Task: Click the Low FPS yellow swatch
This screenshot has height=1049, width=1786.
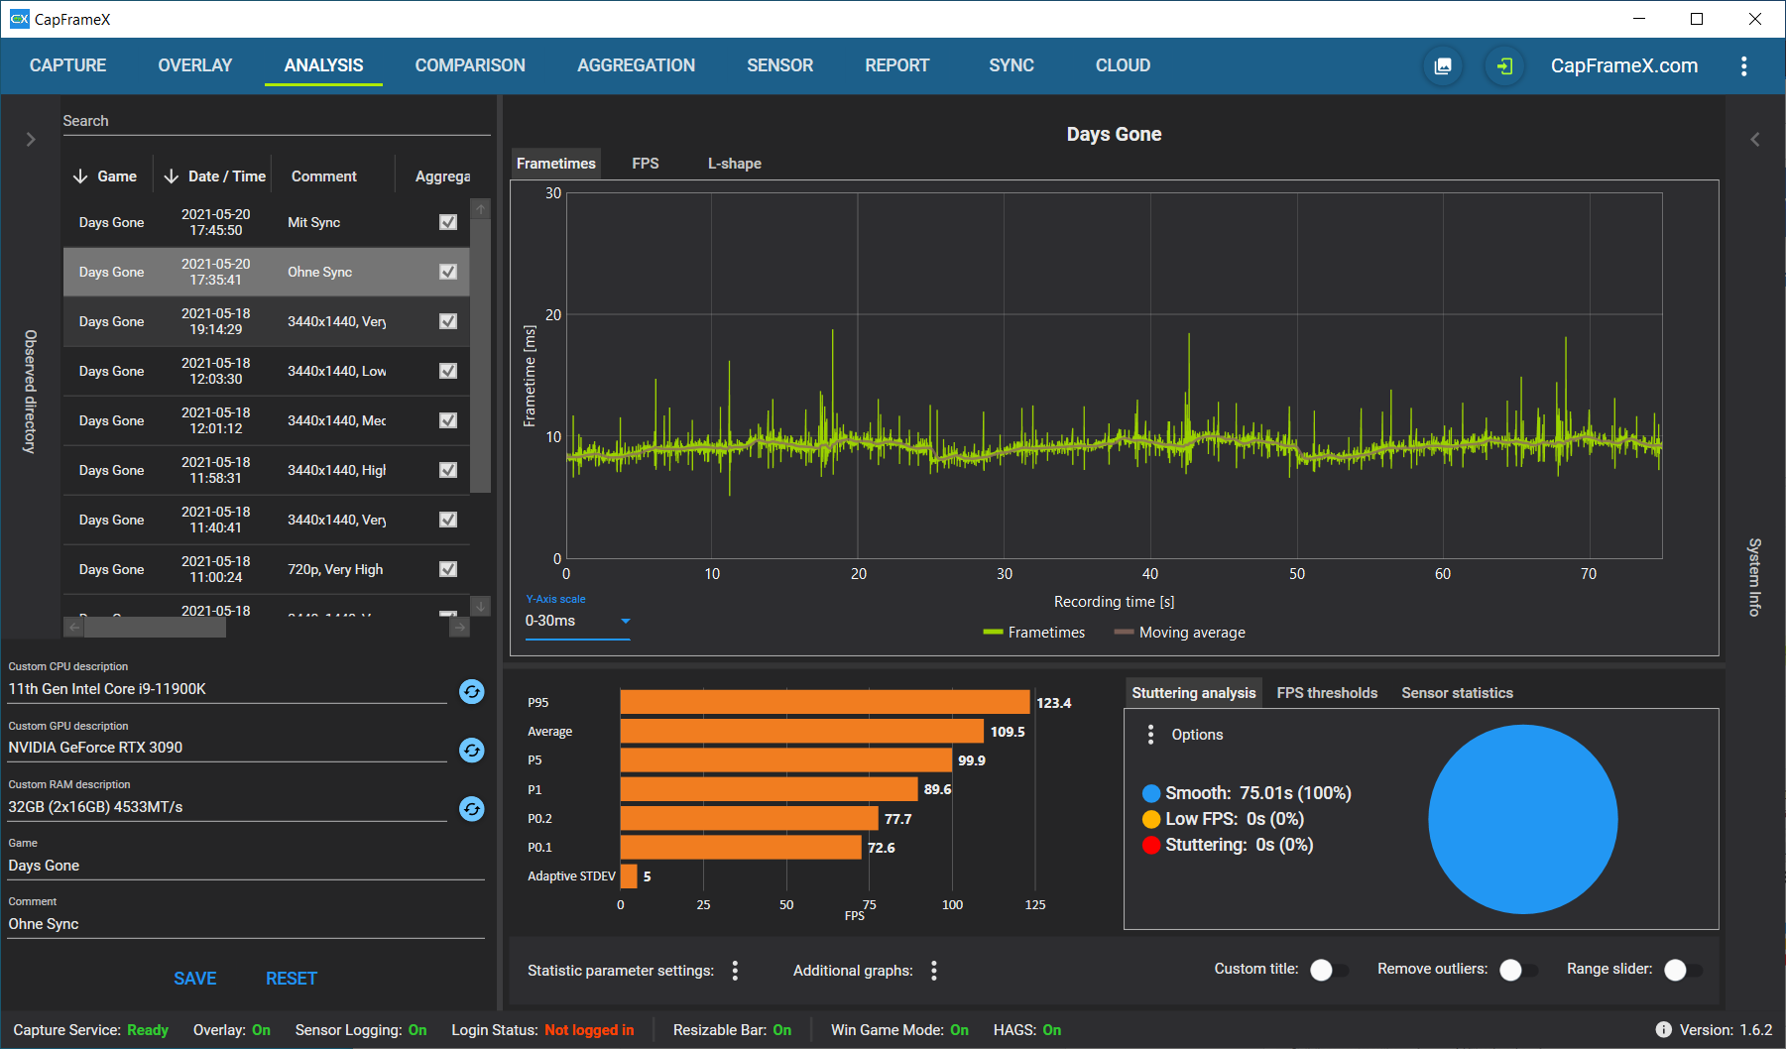Action: click(x=1151, y=819)
